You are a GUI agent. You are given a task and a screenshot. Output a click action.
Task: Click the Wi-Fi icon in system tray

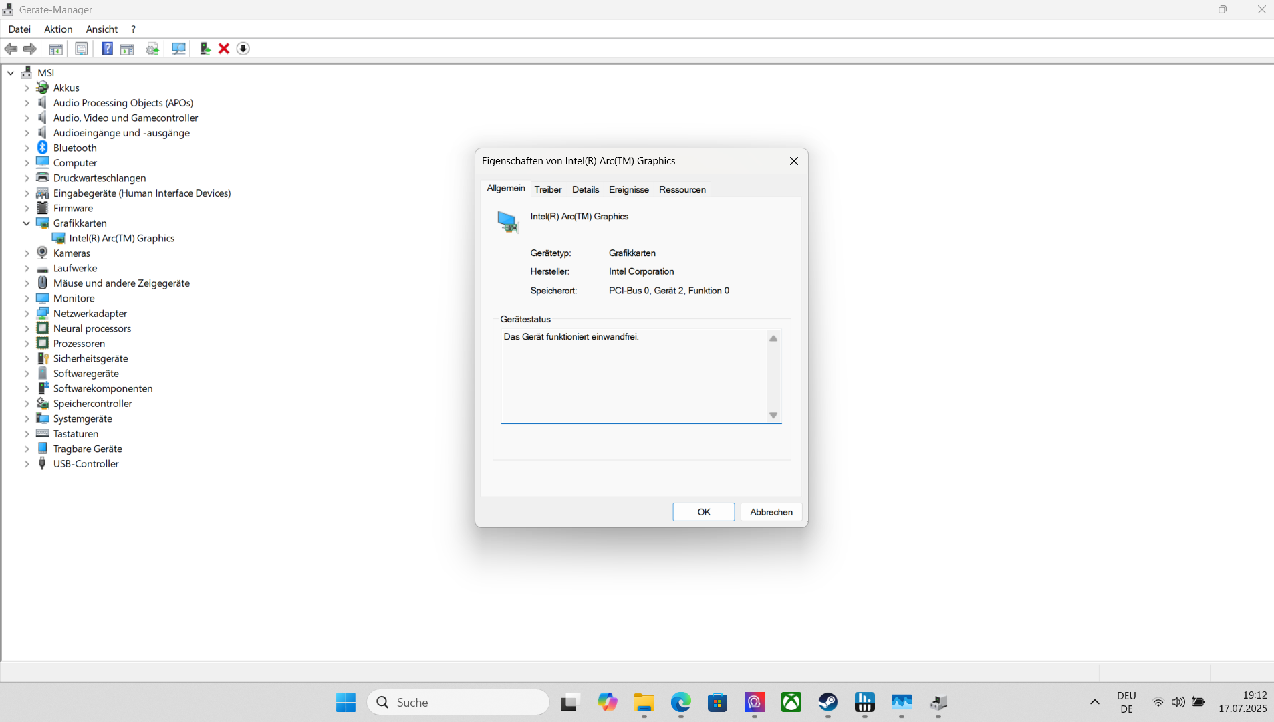pyautogui.click(x=1158, y=702)
